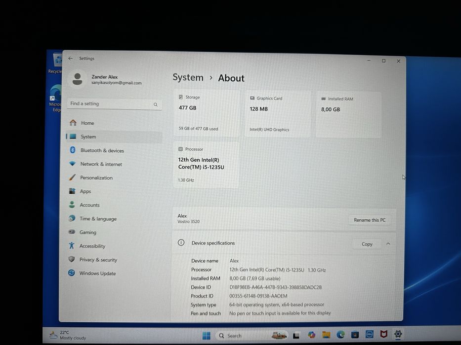This screenshot has height=345, width=461.
Task: Click the Vostro 3520 model name
Action: click(x=188, y=221)
